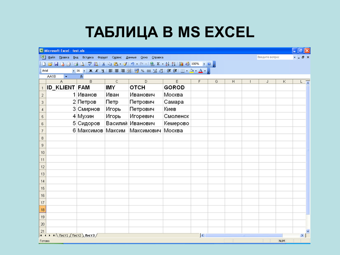Viewport: 340px width, 255px height.
Task: Open the Данные menu
Action: point(131,57)
